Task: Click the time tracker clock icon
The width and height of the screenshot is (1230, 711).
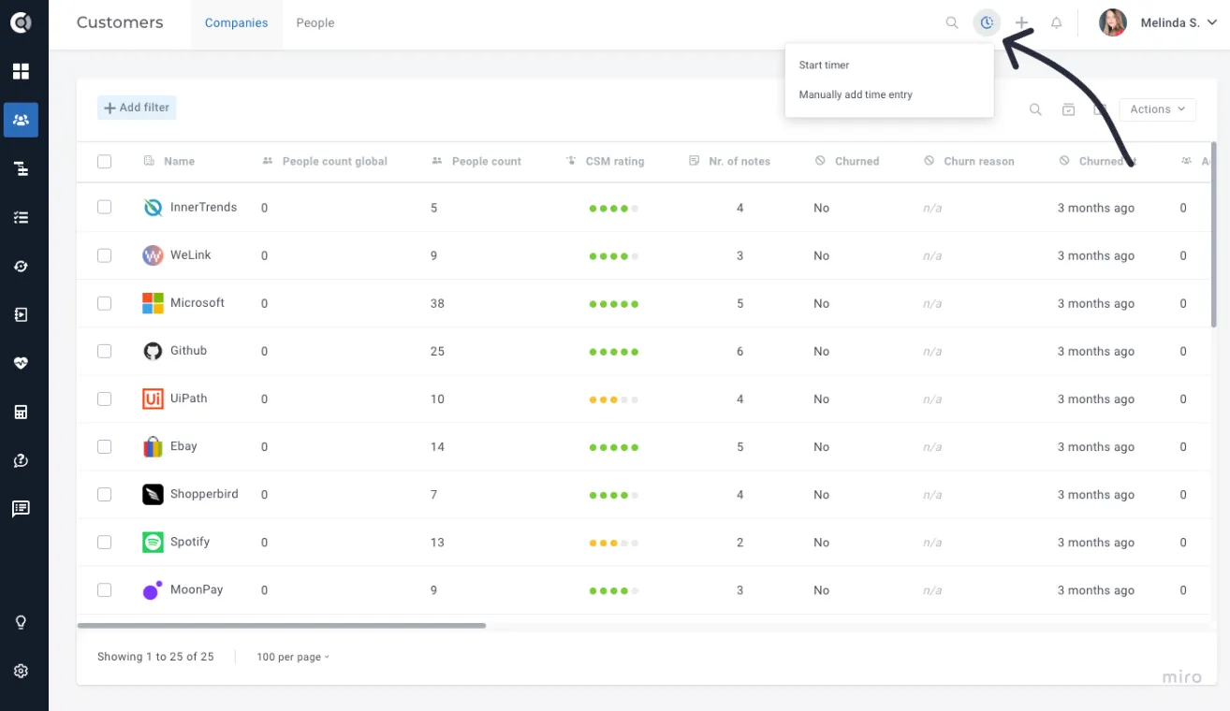Action: [987, 22]
